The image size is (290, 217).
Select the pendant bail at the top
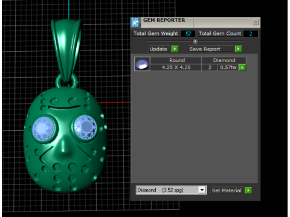coord(66,50)
